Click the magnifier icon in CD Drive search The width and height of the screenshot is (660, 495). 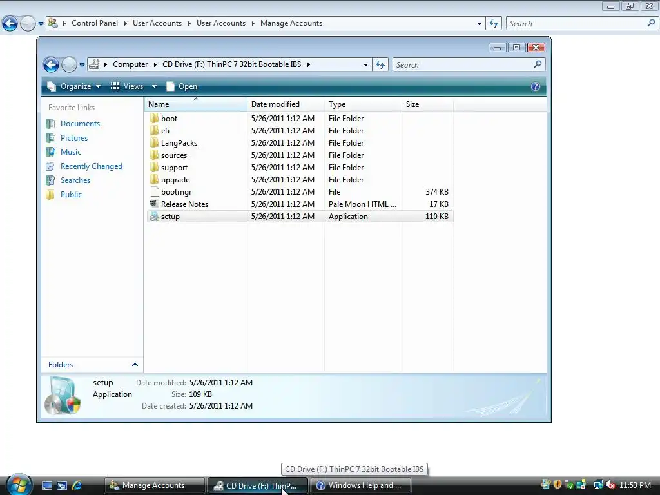[x=538, y=64]
